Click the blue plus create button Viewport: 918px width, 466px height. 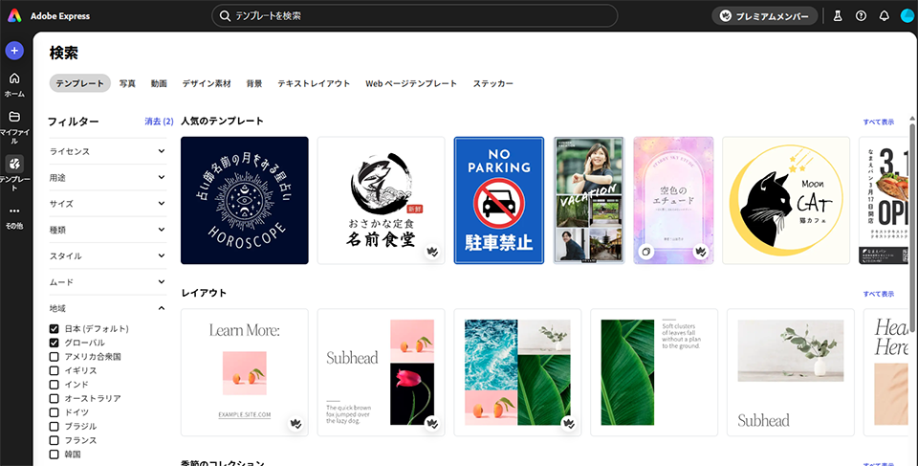14,51
